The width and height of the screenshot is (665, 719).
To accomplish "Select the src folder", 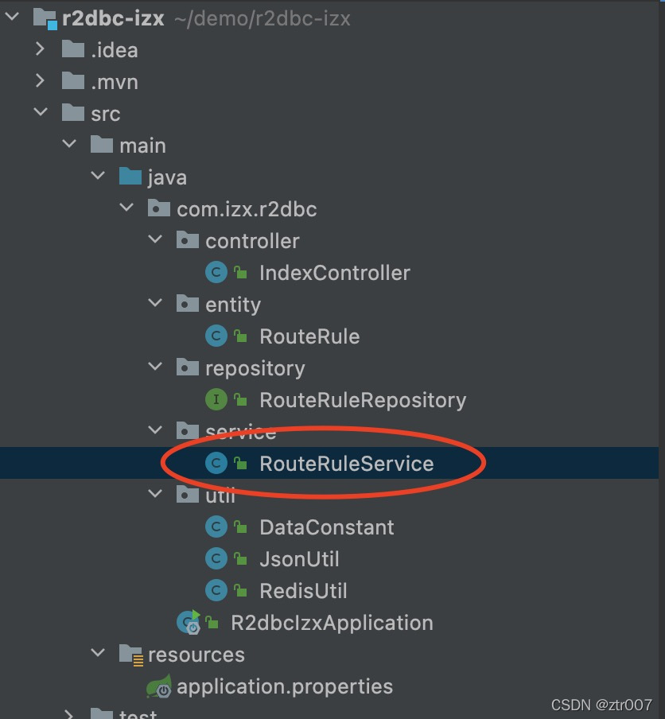I will [106, 114].
